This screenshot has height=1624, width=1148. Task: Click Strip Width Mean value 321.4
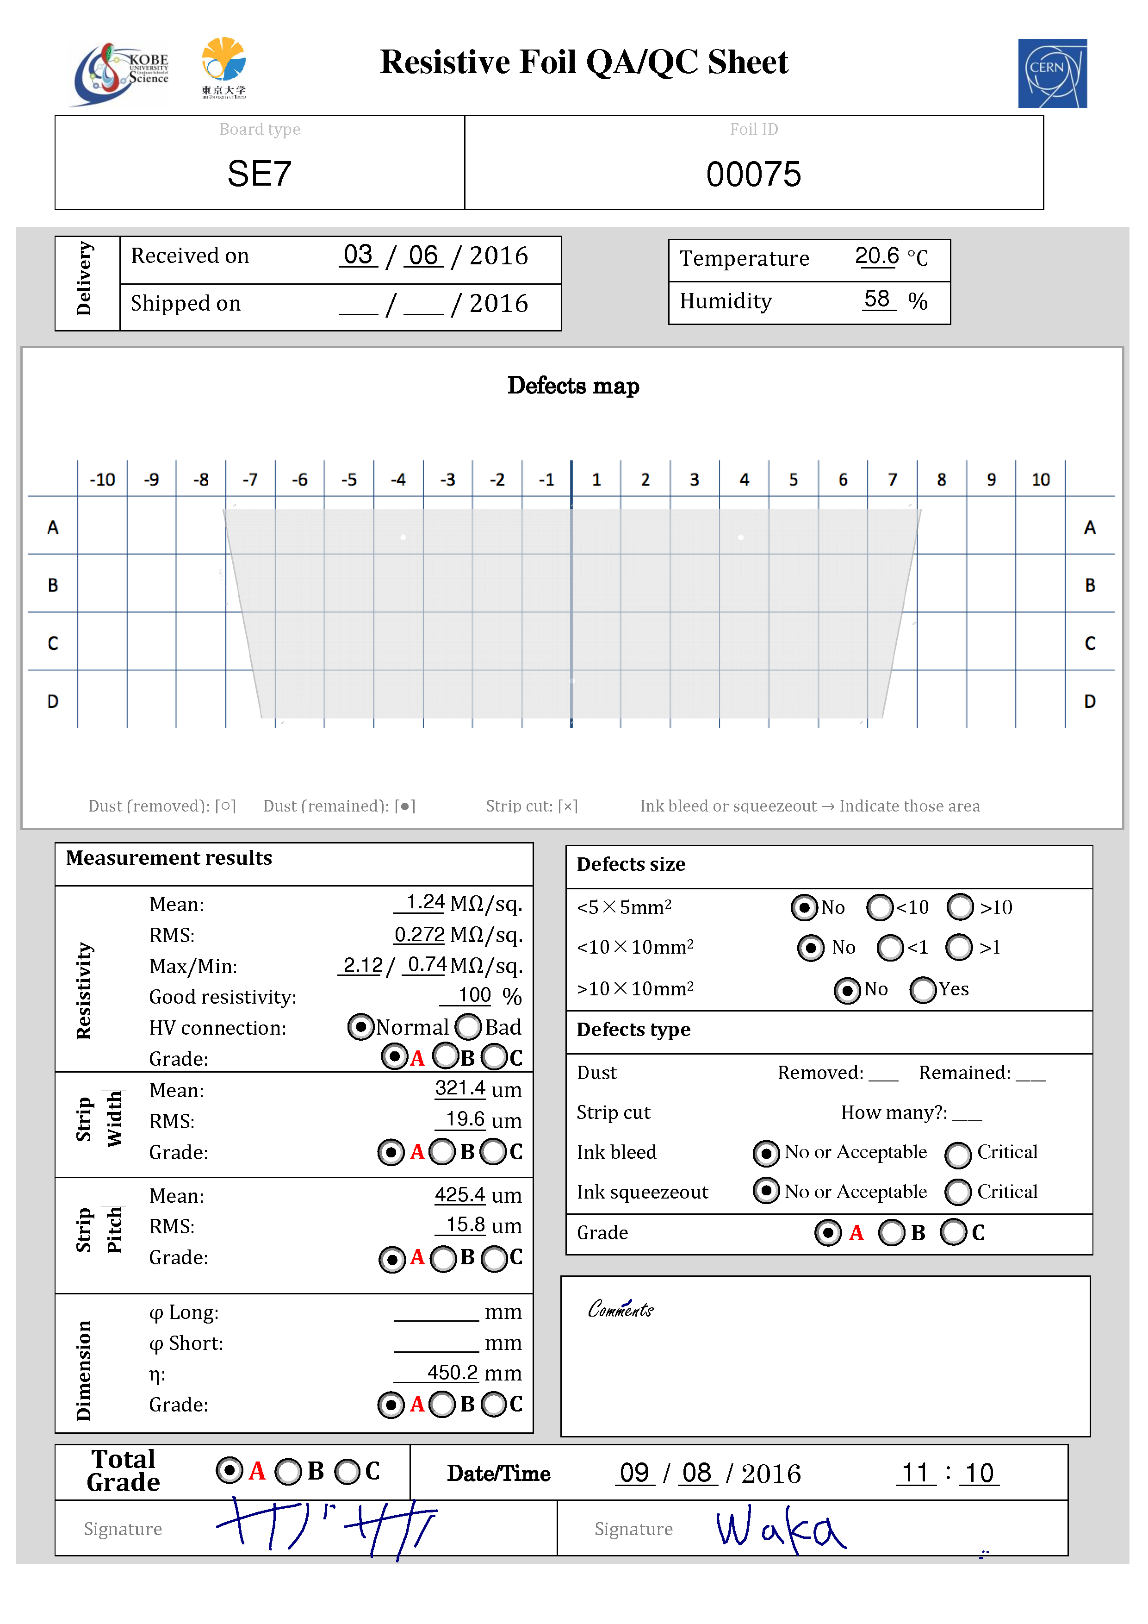point(460,1088)
